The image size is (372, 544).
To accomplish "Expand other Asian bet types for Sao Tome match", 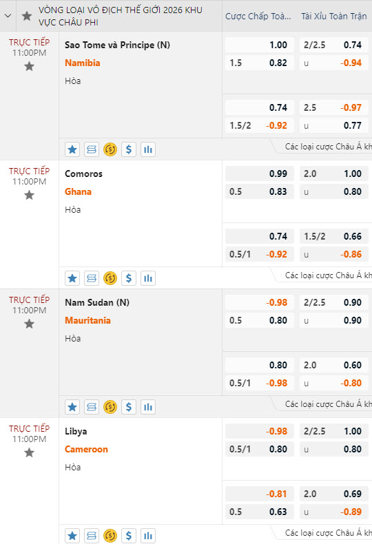I will pyautogui.click(x=328, y=147).
